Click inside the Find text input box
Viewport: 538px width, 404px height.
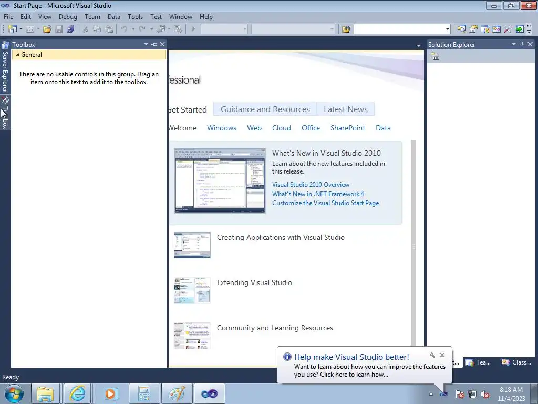(399, 29)
